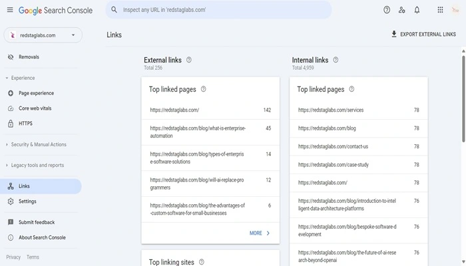
Task: Click the help question mark icon in header
Action: pyautogui.click(x=387, y=10)
